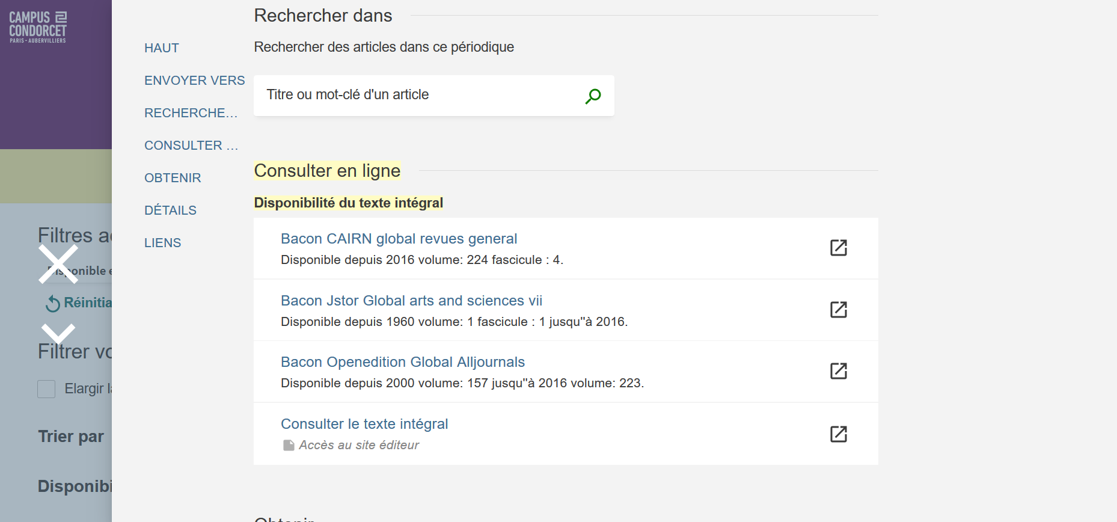The height and width of the screenshot is (522, 1117).
Task: Jump to LIENS section
Action: coord(162,243)
